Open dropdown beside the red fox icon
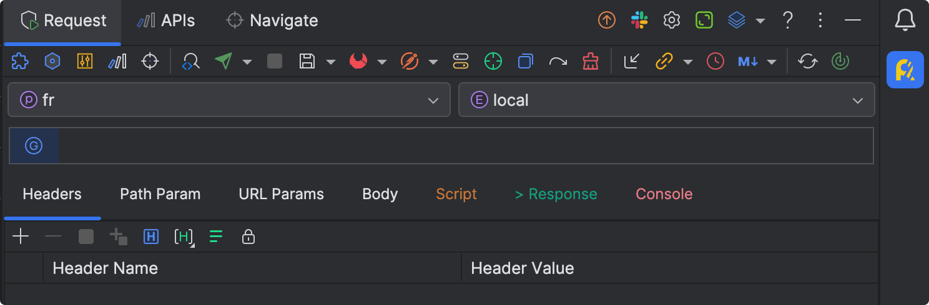 (382, 62)
